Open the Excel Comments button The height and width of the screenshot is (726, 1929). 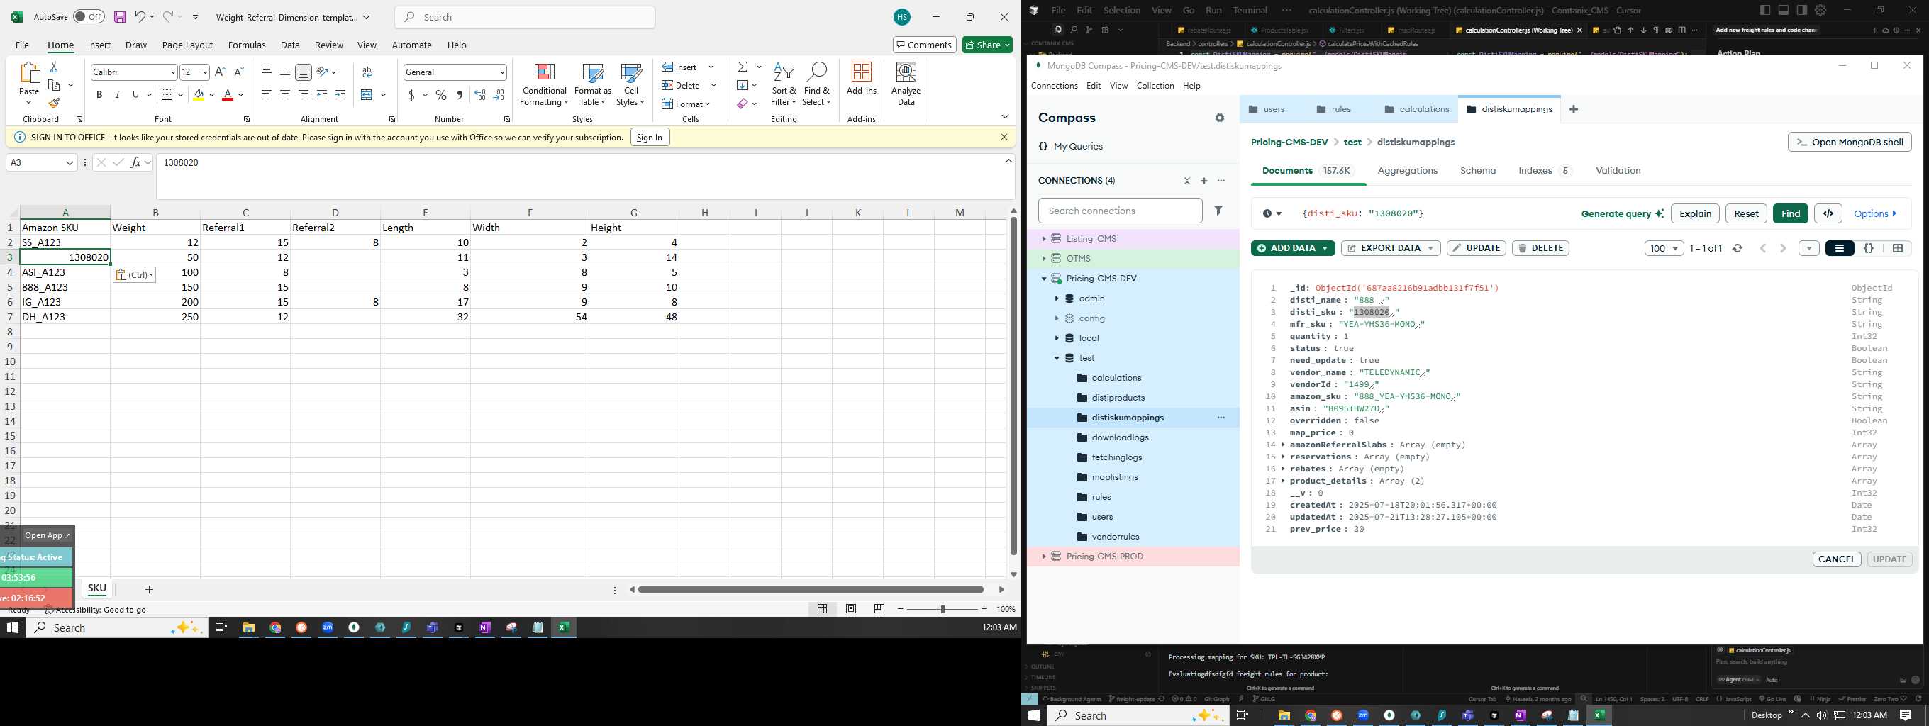tap(924, 45)
